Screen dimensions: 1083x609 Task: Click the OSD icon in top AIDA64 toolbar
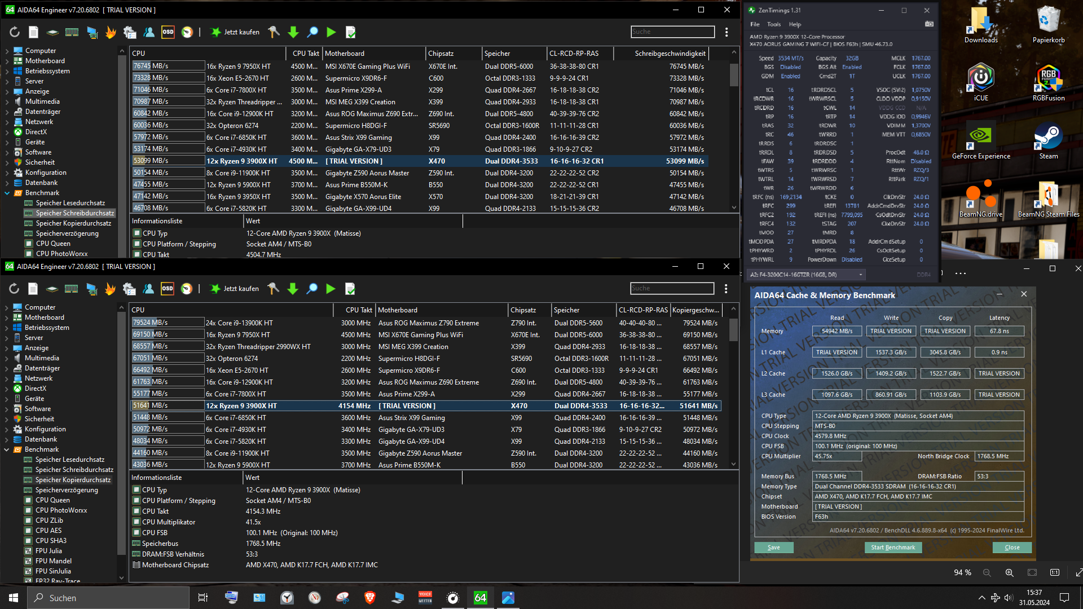tap(168, 32)
